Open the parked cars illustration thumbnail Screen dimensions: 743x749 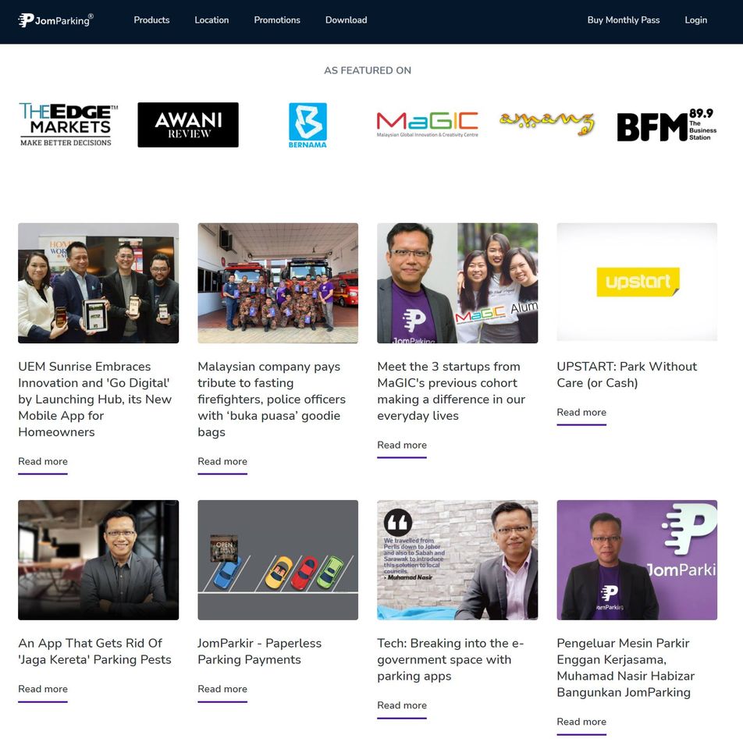point(278,560)
